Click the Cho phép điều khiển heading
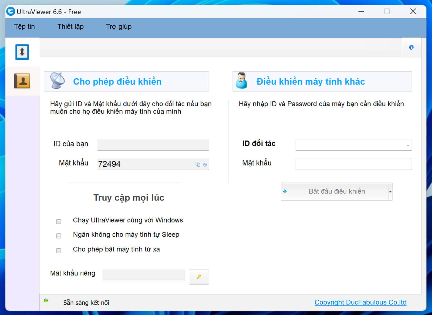 [117, 82]
